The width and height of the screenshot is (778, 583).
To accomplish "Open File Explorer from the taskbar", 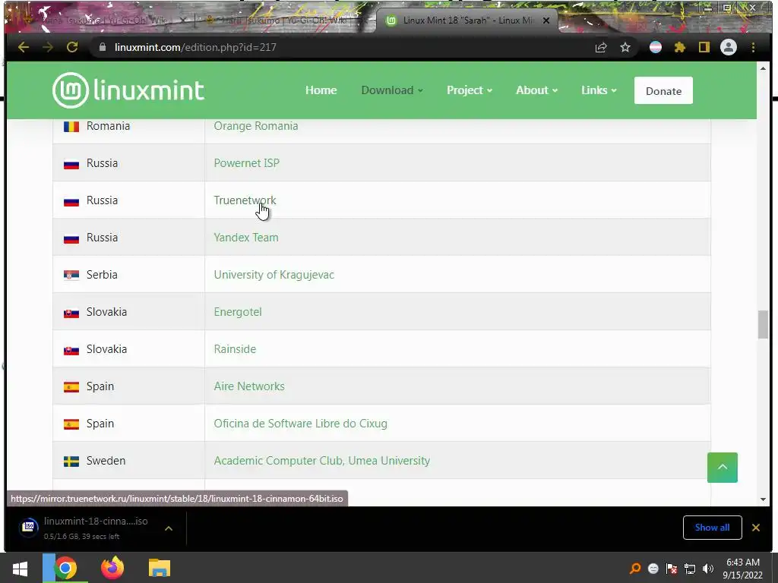I will point(160,568).
